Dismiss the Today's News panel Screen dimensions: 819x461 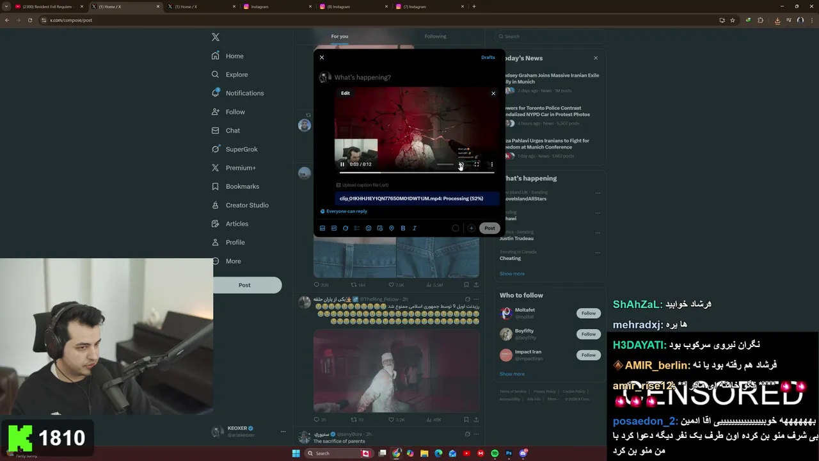click(x=596, y=58)
